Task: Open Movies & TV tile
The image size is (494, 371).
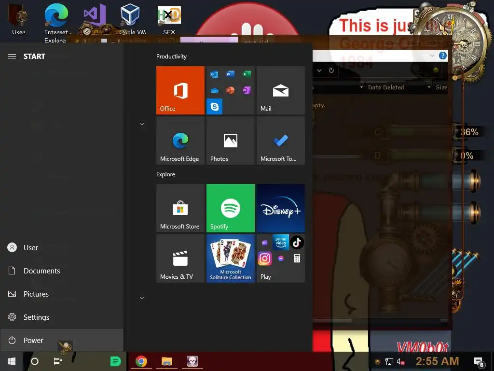Action: click(180, 258)
